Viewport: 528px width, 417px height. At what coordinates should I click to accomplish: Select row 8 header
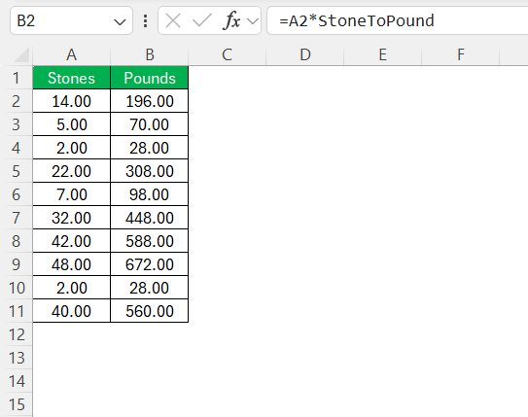point(17,241)
